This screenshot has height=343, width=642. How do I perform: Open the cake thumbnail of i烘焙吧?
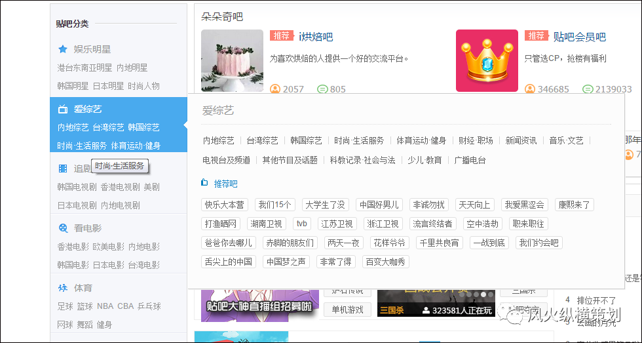[232, 60]
